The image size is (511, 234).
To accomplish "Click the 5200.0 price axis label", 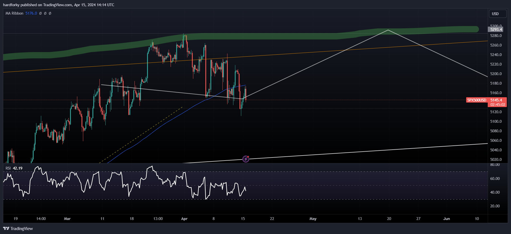I will (496, 74).
